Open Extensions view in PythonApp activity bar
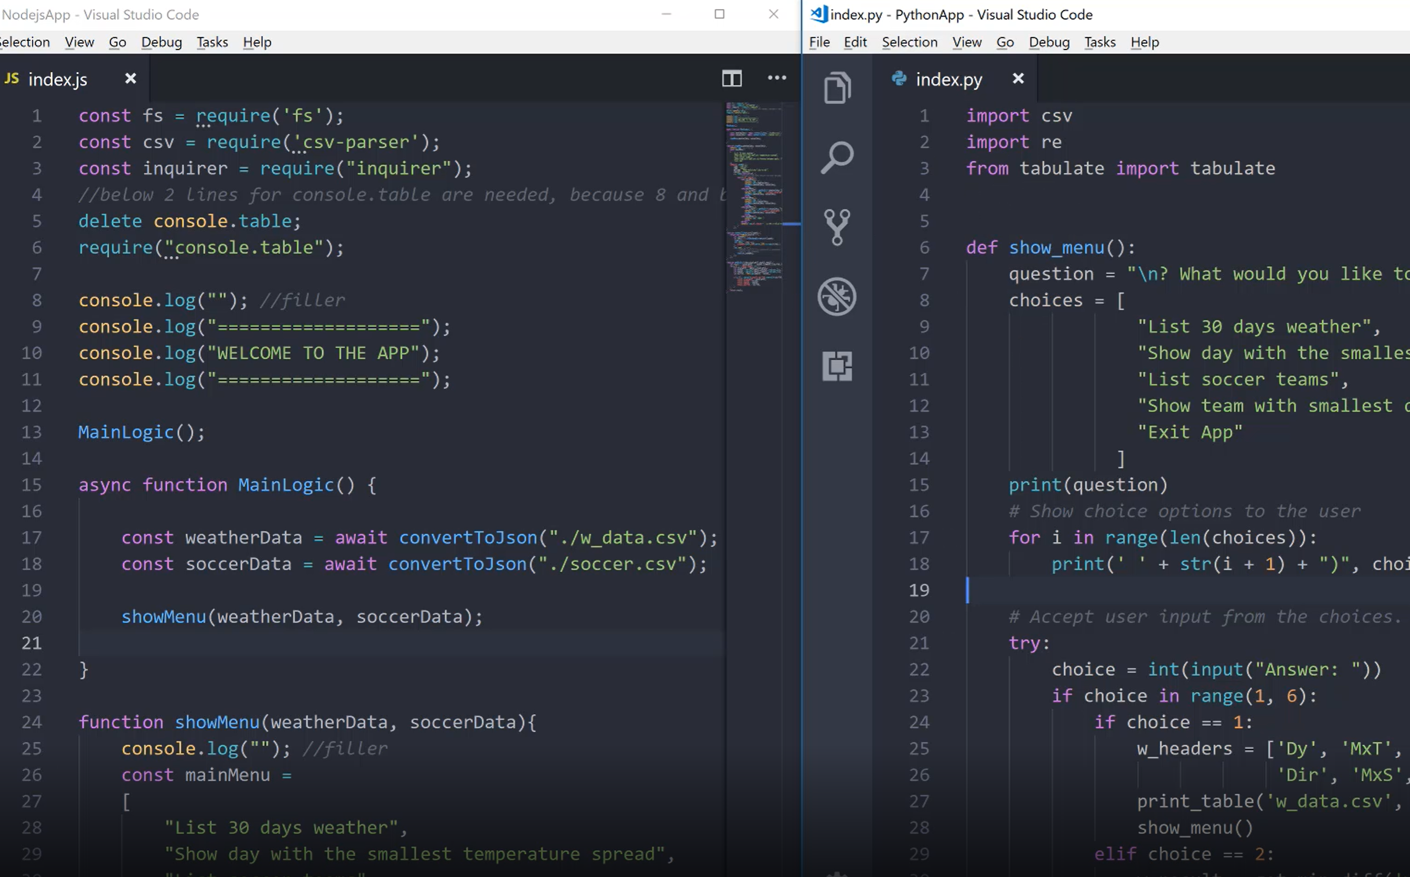Image resolution: width=1410 pixels, height=877 pixels. [x=837, y=366]
